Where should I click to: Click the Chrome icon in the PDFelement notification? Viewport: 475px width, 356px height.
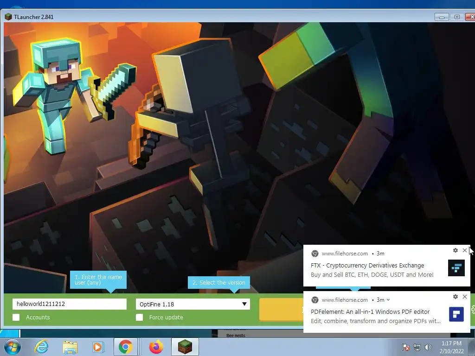(315, 300)
